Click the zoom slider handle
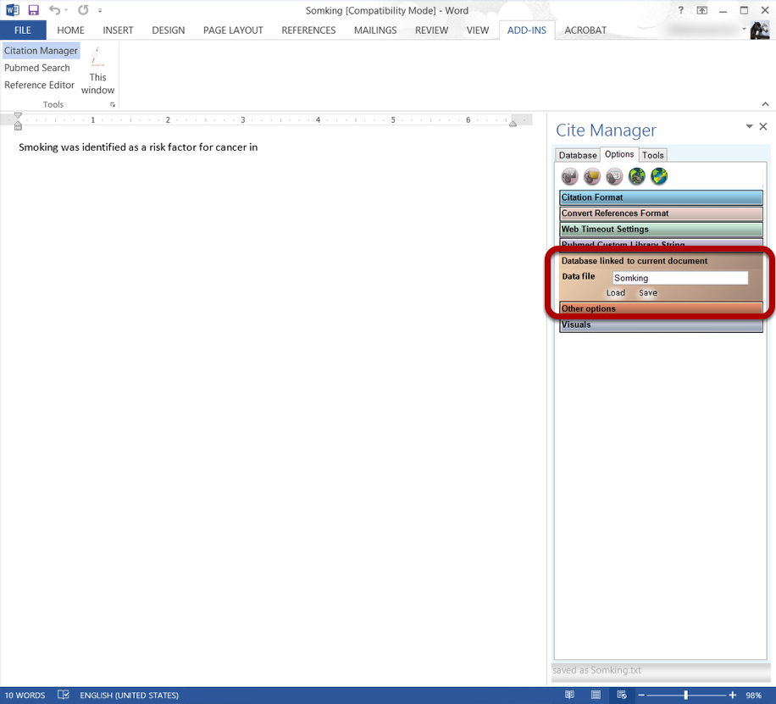Image resolution: width=776 pixels, height=704 pixels. pyautogui.click(x=685, y=696)
